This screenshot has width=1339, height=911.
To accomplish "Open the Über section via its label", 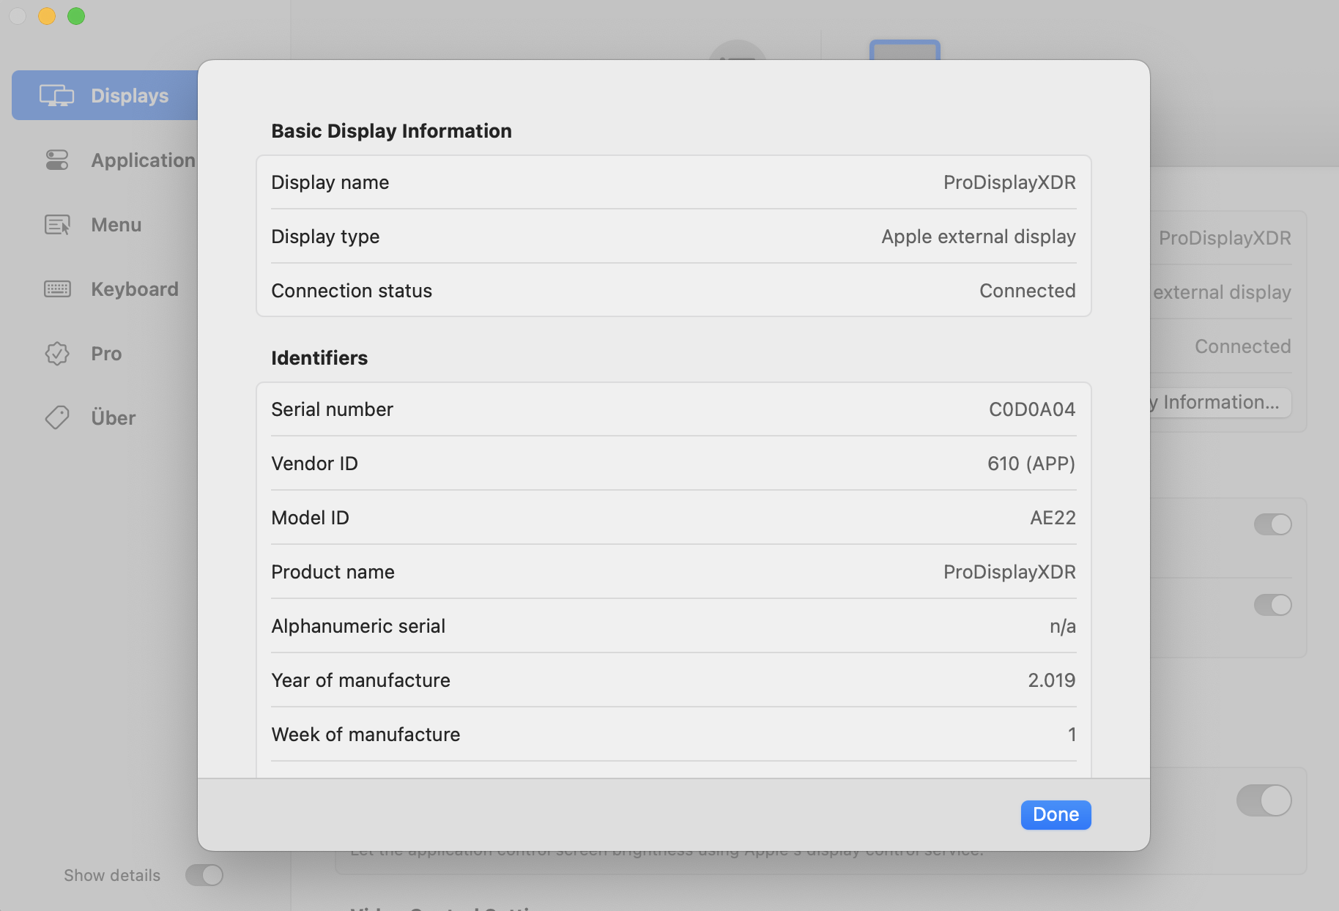I will point(114,418).
